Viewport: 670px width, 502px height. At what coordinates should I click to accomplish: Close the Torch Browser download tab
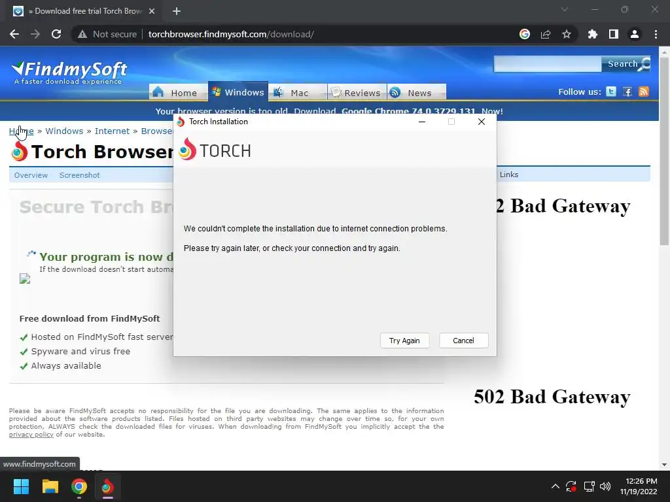(152, 11)
